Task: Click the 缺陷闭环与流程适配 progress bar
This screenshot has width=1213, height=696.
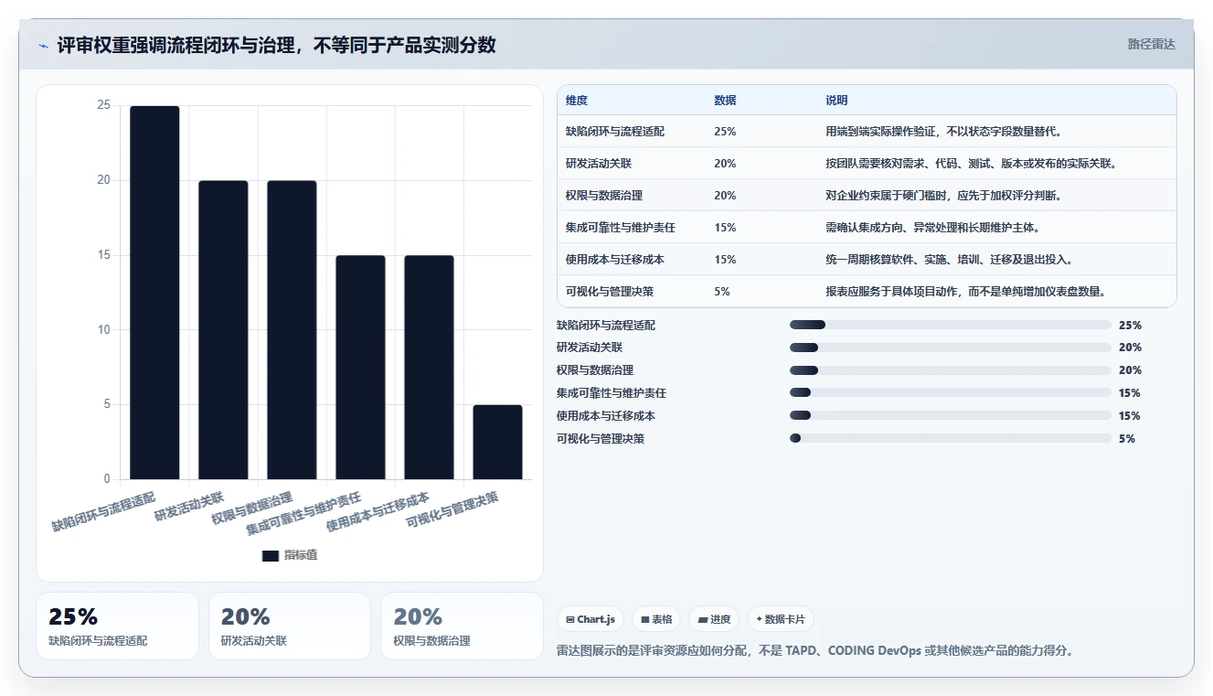Action: click(x=951, y=325)
